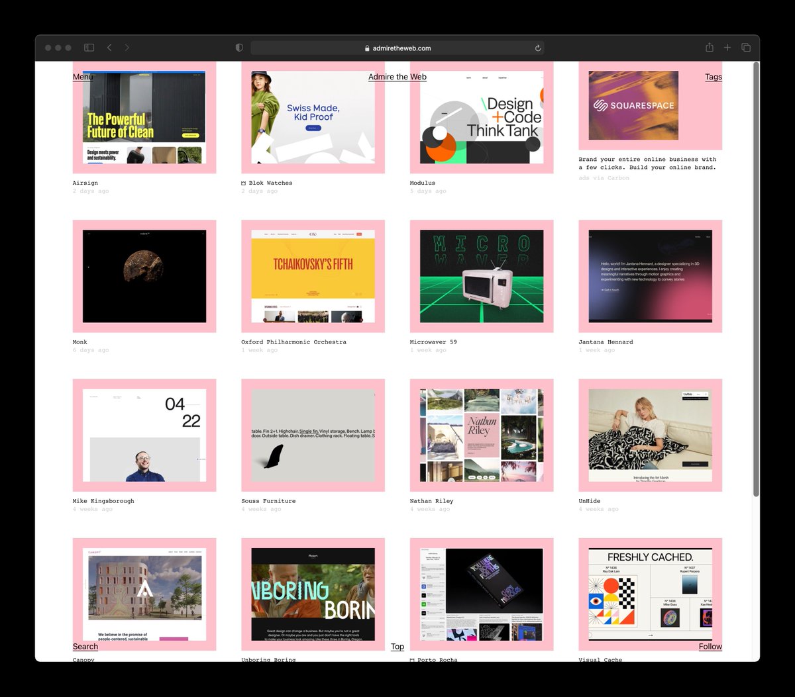795x697 pixels.
Task: Open the Souss Furniture thumbnail
Action: 313,435
